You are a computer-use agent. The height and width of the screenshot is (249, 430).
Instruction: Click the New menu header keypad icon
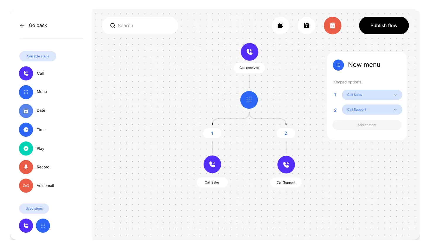(338, 65)
